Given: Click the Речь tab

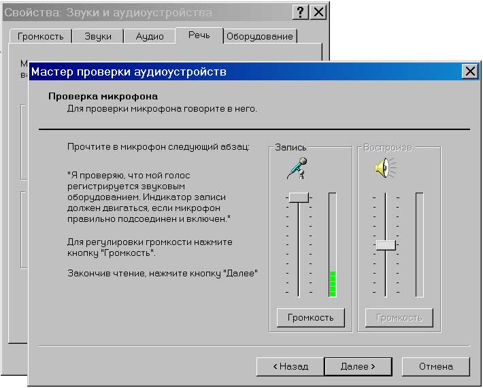Looking at the screenshot, I should coord(199,35).
